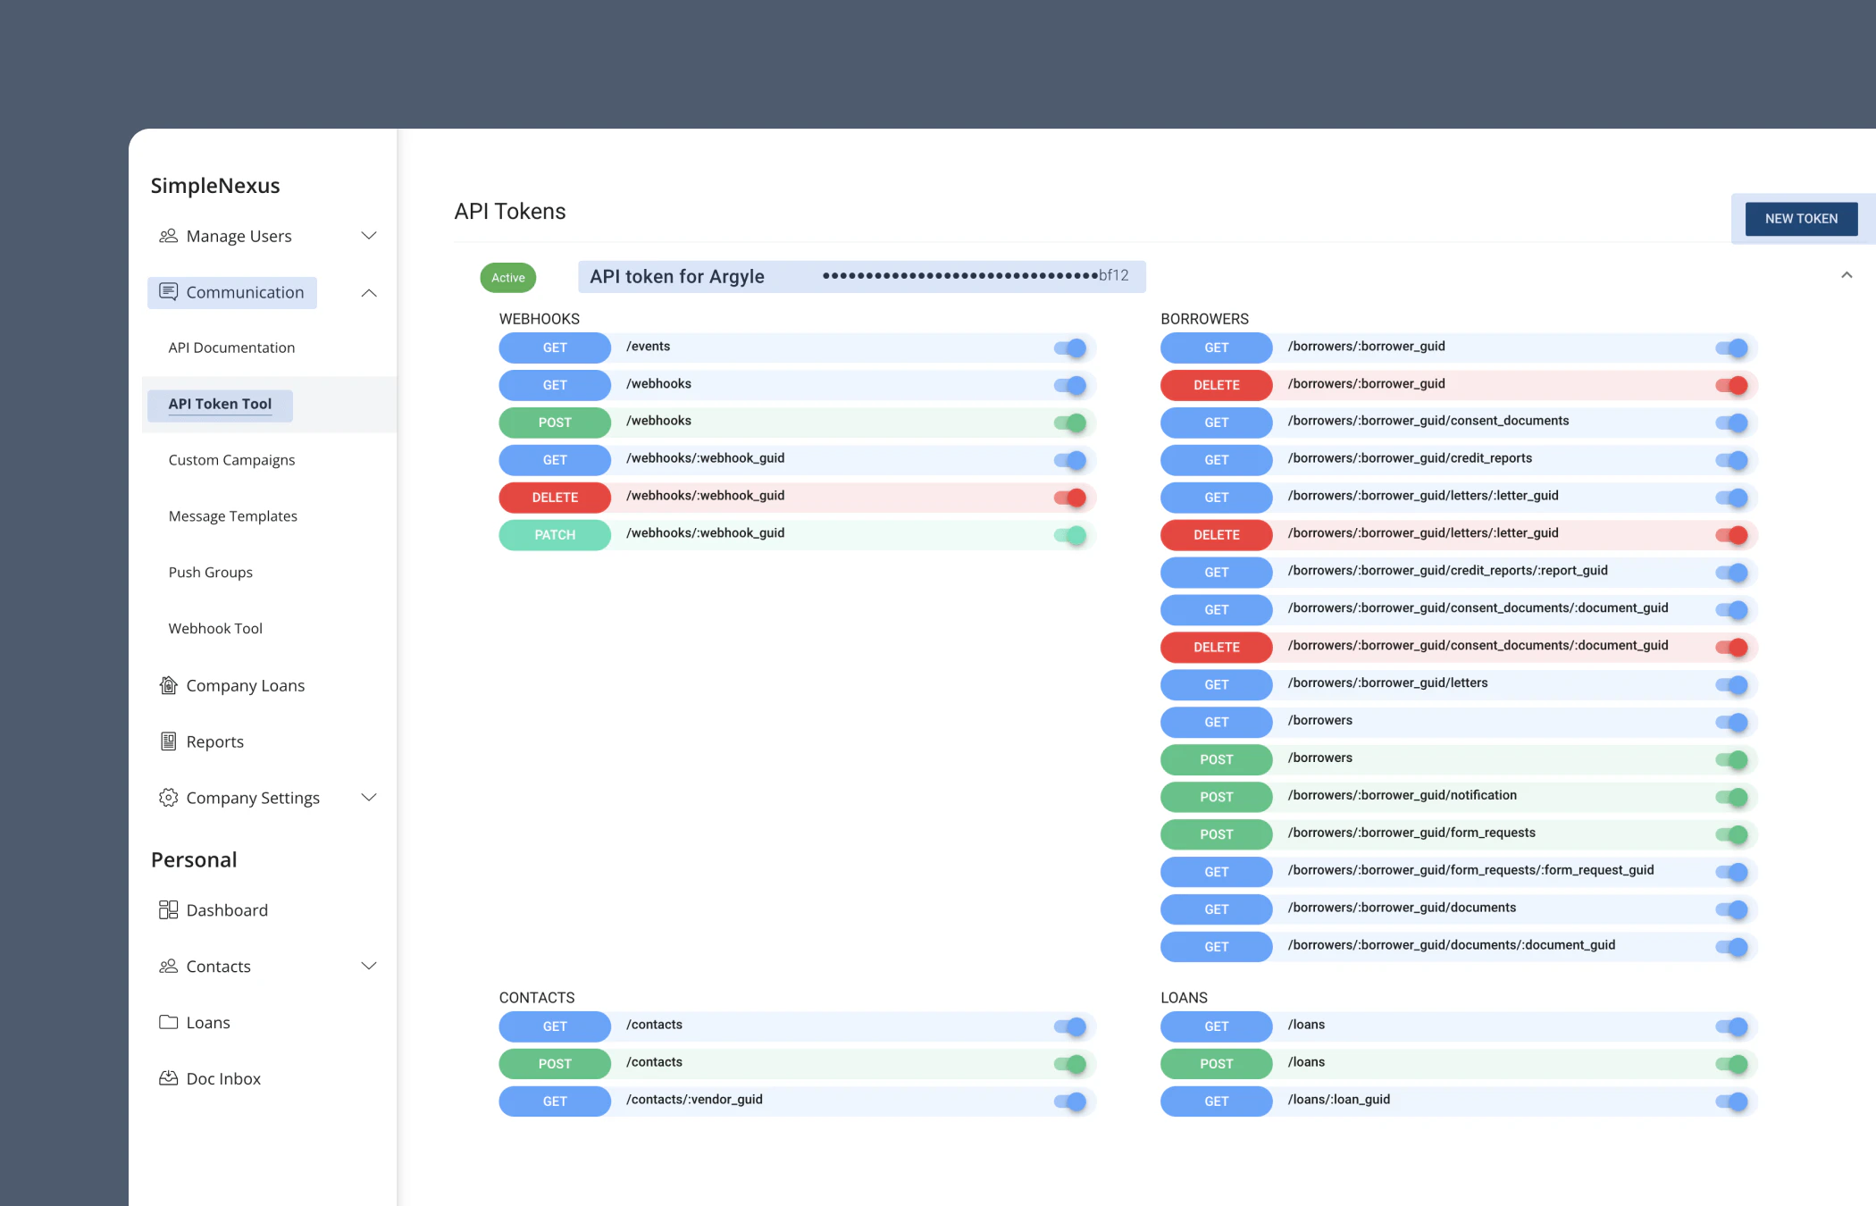Click the Company Settings gear icon
This screenshot has height=1206, width=1876.
point(168,798)
